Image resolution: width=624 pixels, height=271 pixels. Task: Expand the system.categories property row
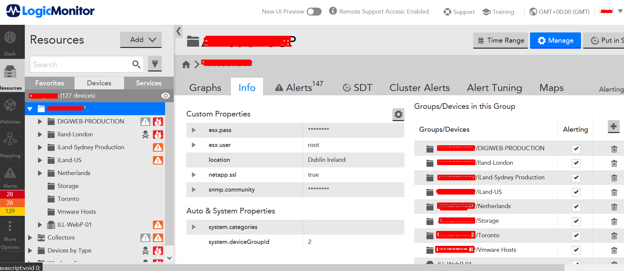[x=194, y=227]
